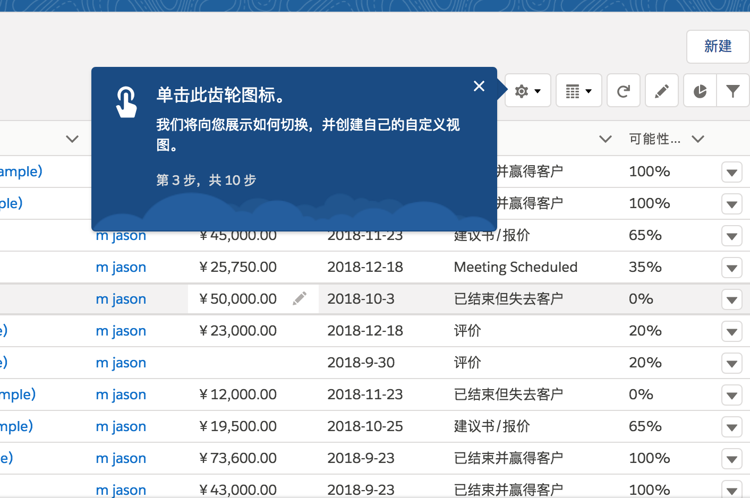Open row actions for ¥19,500.00 row

(732, 427)
